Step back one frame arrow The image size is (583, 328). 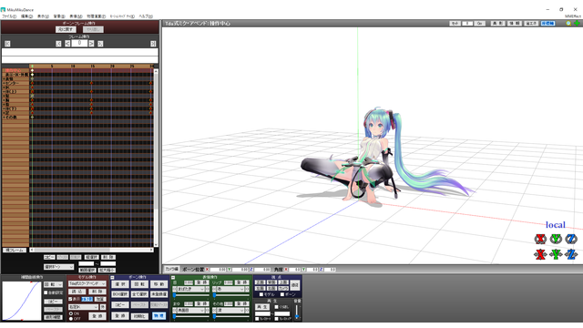click(67, 44)
